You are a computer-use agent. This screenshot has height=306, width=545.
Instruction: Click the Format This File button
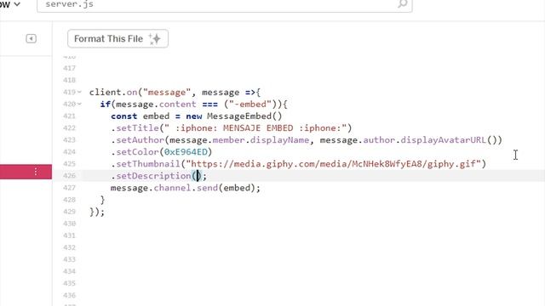point(118,38)
